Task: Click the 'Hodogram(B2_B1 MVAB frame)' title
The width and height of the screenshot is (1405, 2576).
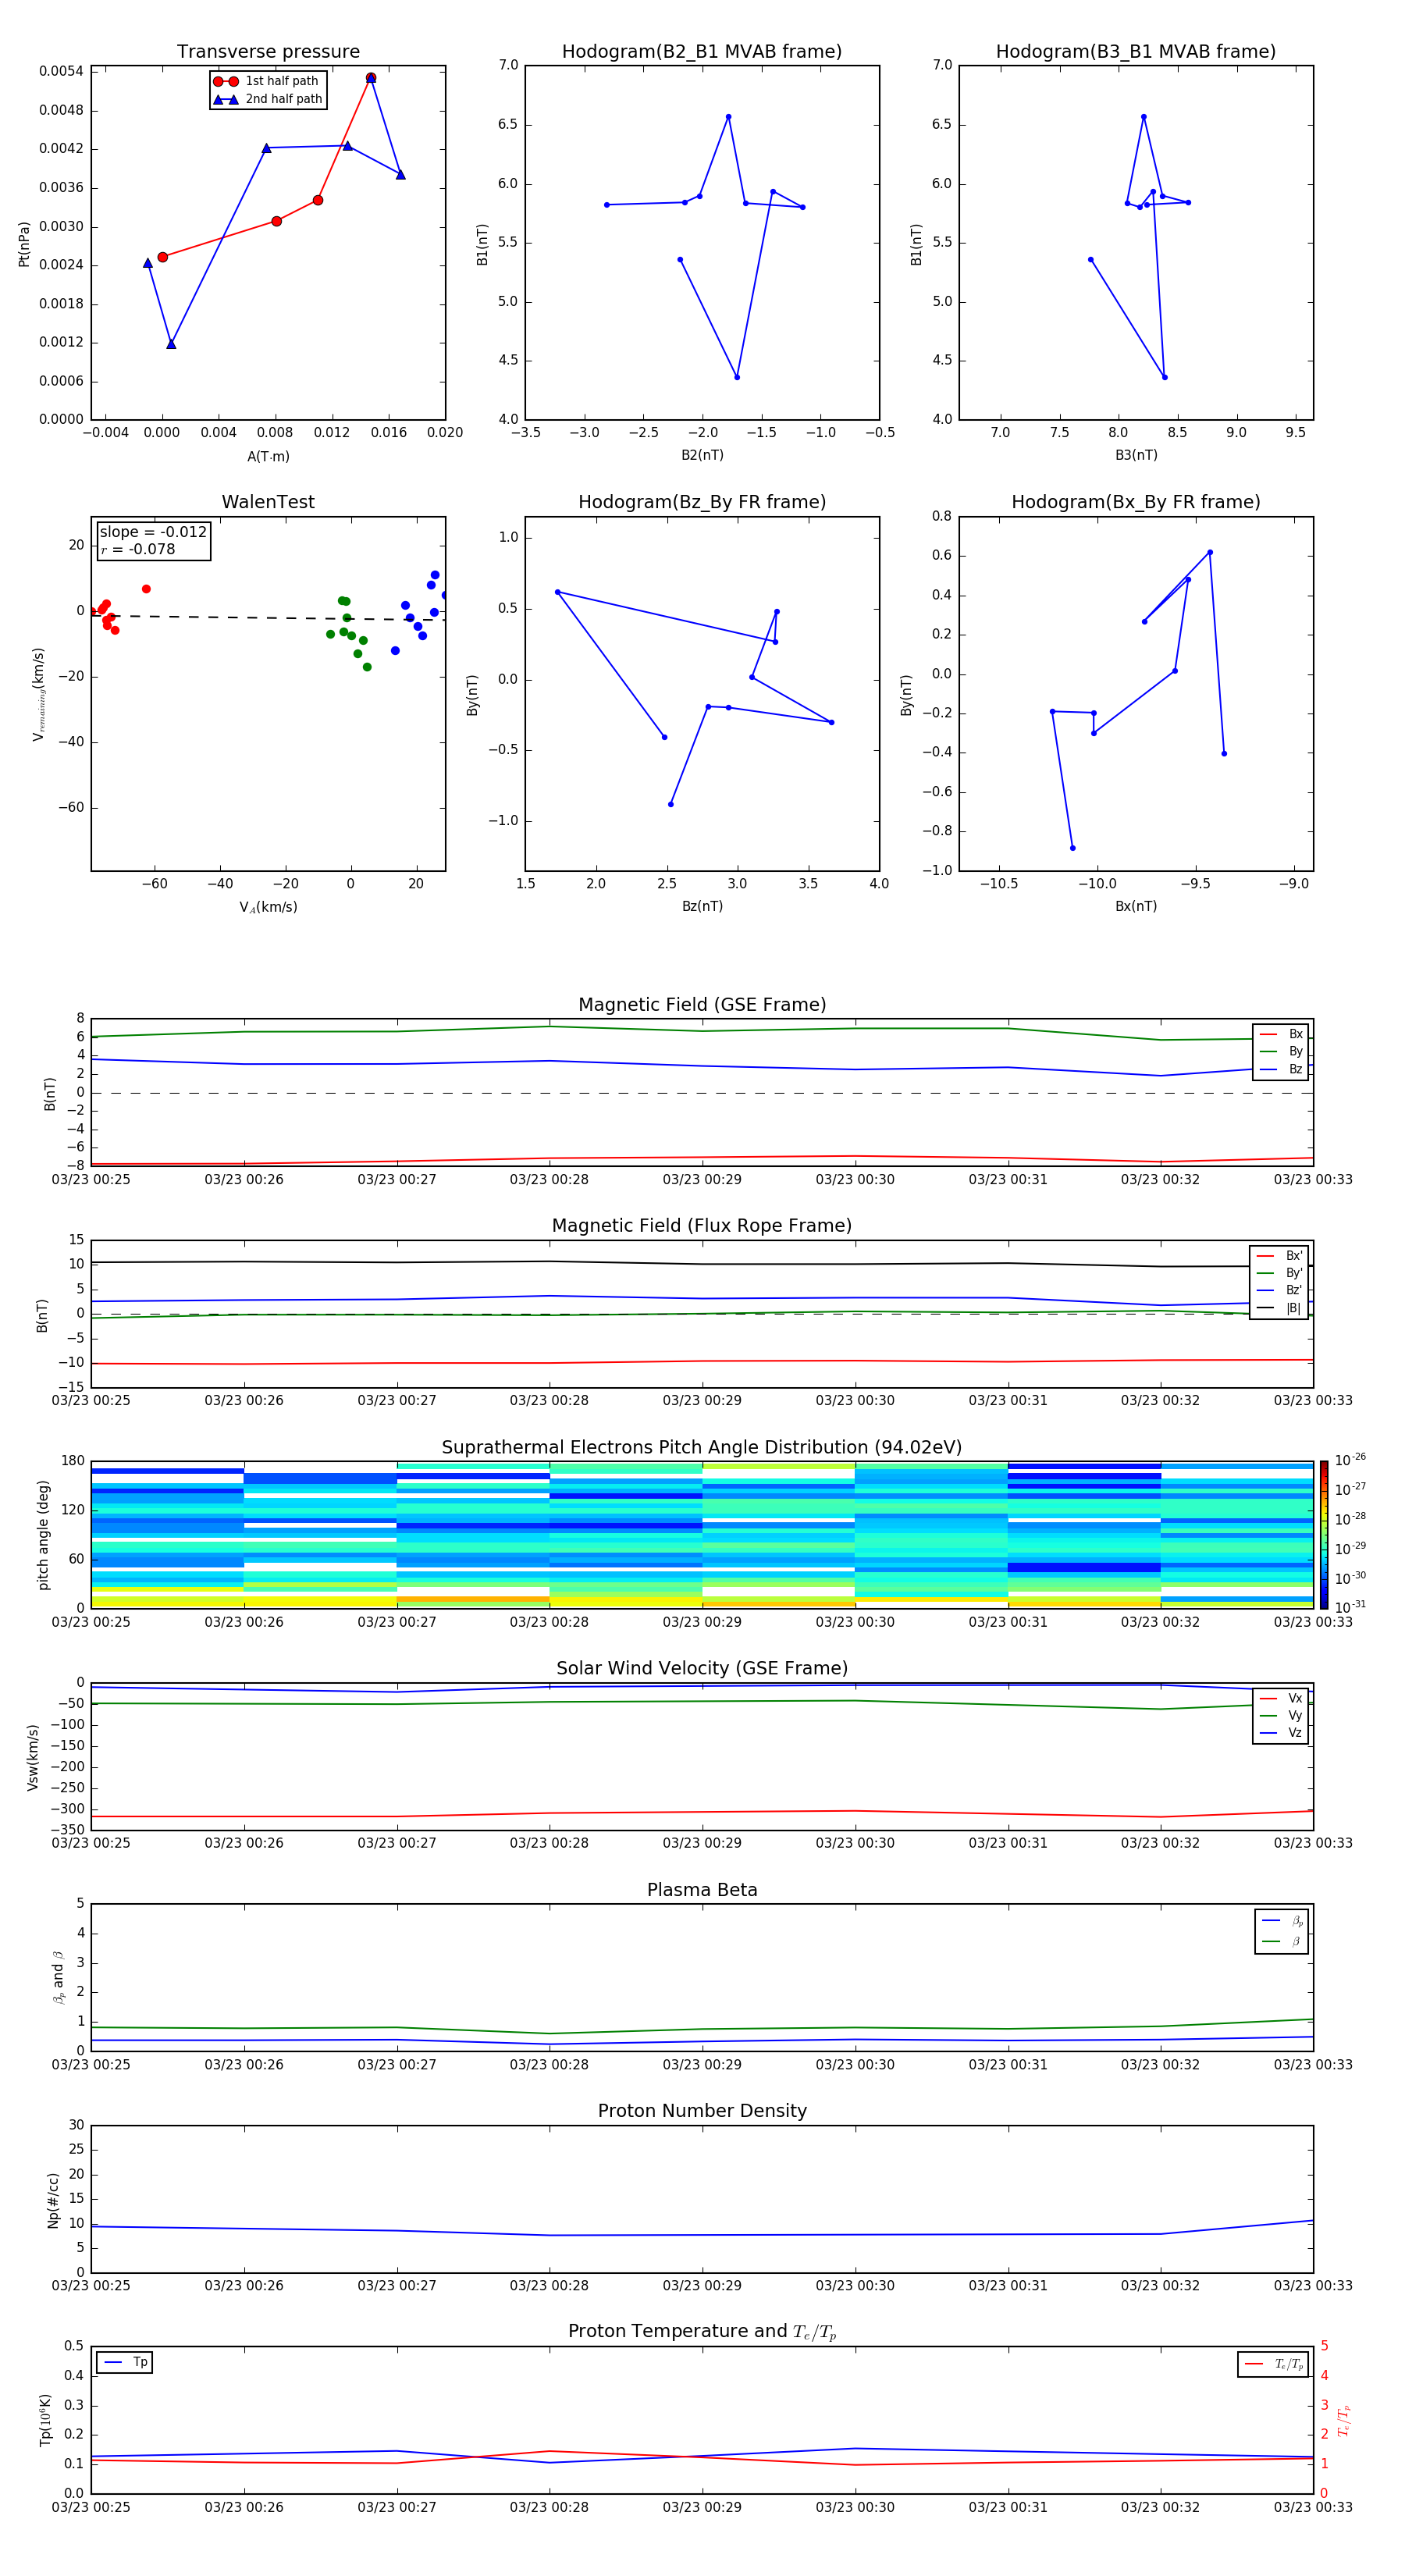Action: (702, 52)
